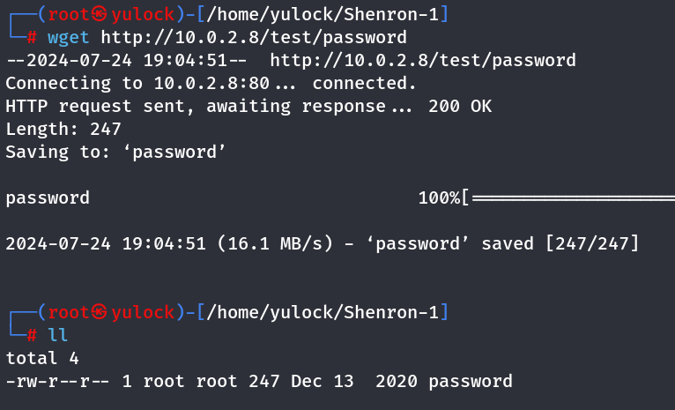This screenshot has height=410, width=675.
Task: Click the [247/247] saved byte count
Action: click(592, 243)
